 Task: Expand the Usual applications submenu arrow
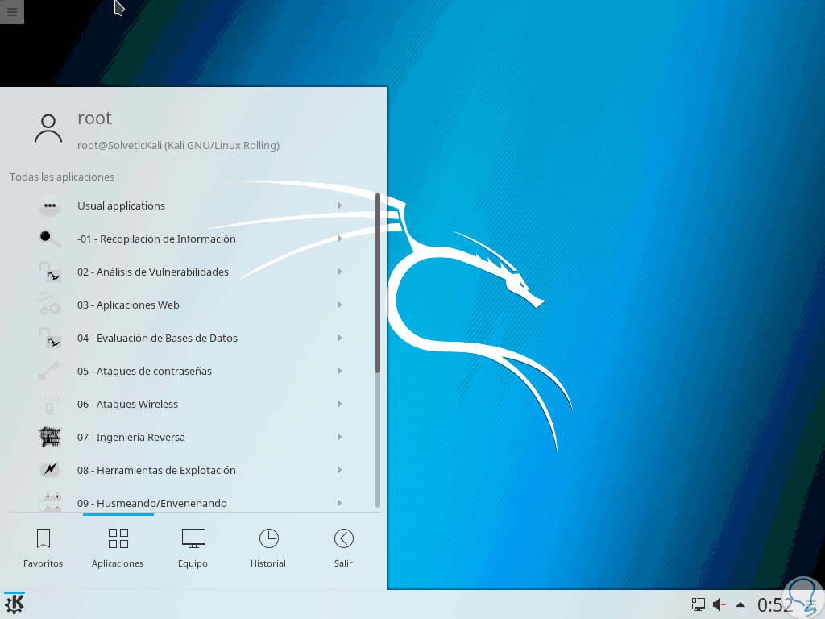[340, 206]
